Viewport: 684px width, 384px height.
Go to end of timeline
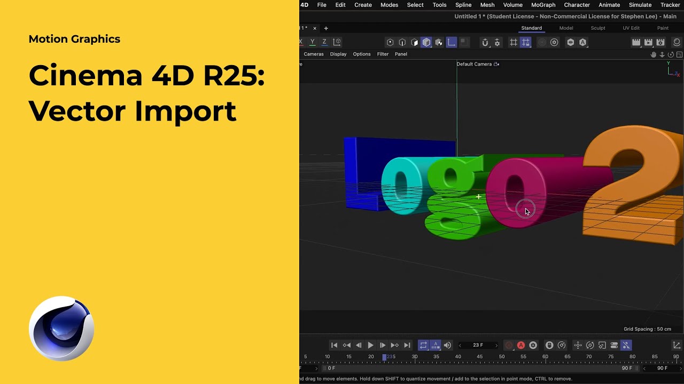407,345
